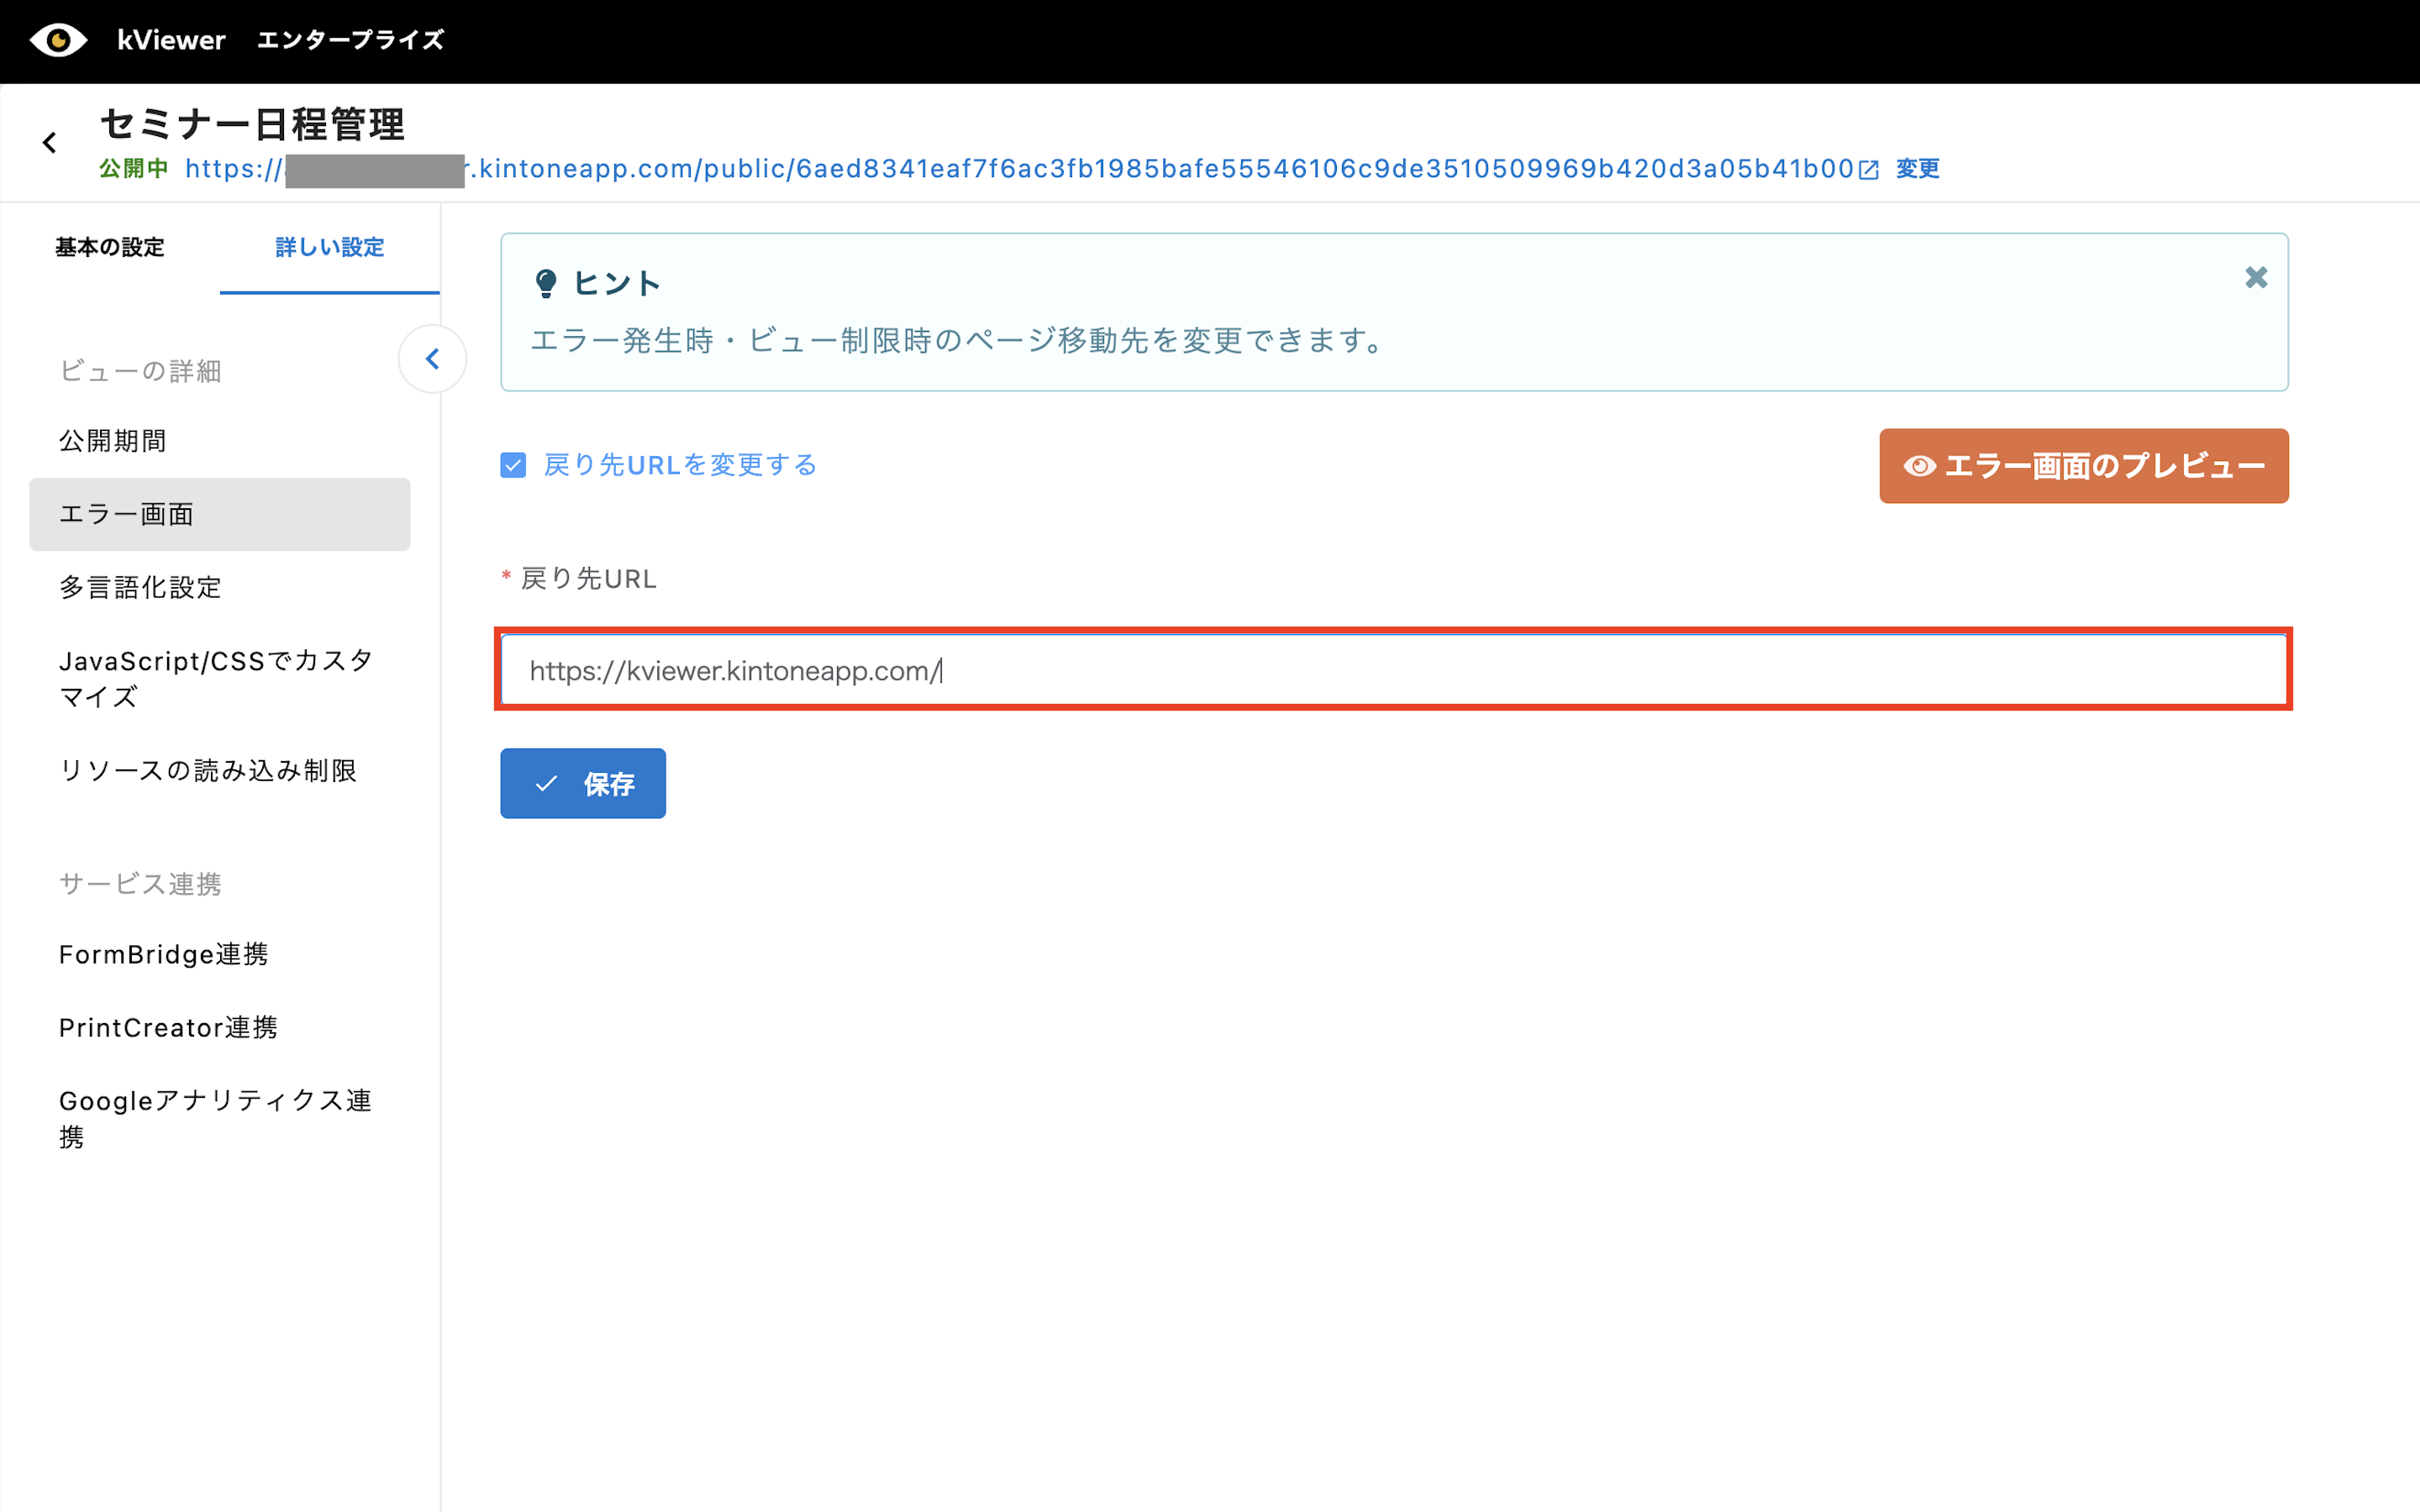Click the back arrow beside セミナー日程管理
Image resolution: width=2420 pixels, height=1512 pixels.
point(50,143)
